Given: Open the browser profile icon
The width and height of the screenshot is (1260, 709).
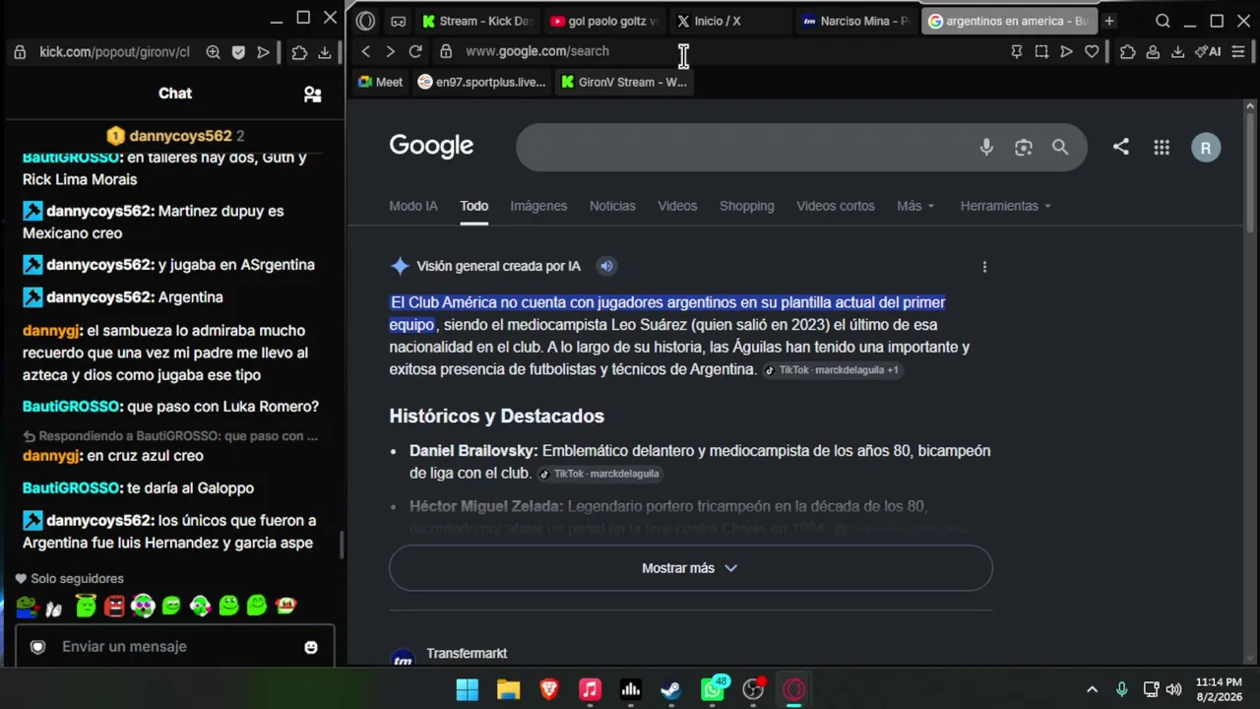Looking at the screenshot, I should pyautogui.click(x=1153, y=51).
